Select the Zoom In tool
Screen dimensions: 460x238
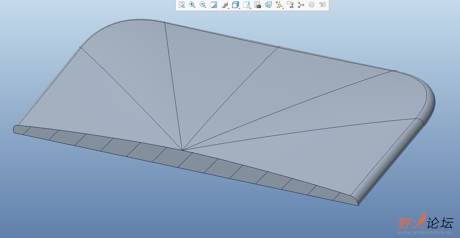[192, 5]
